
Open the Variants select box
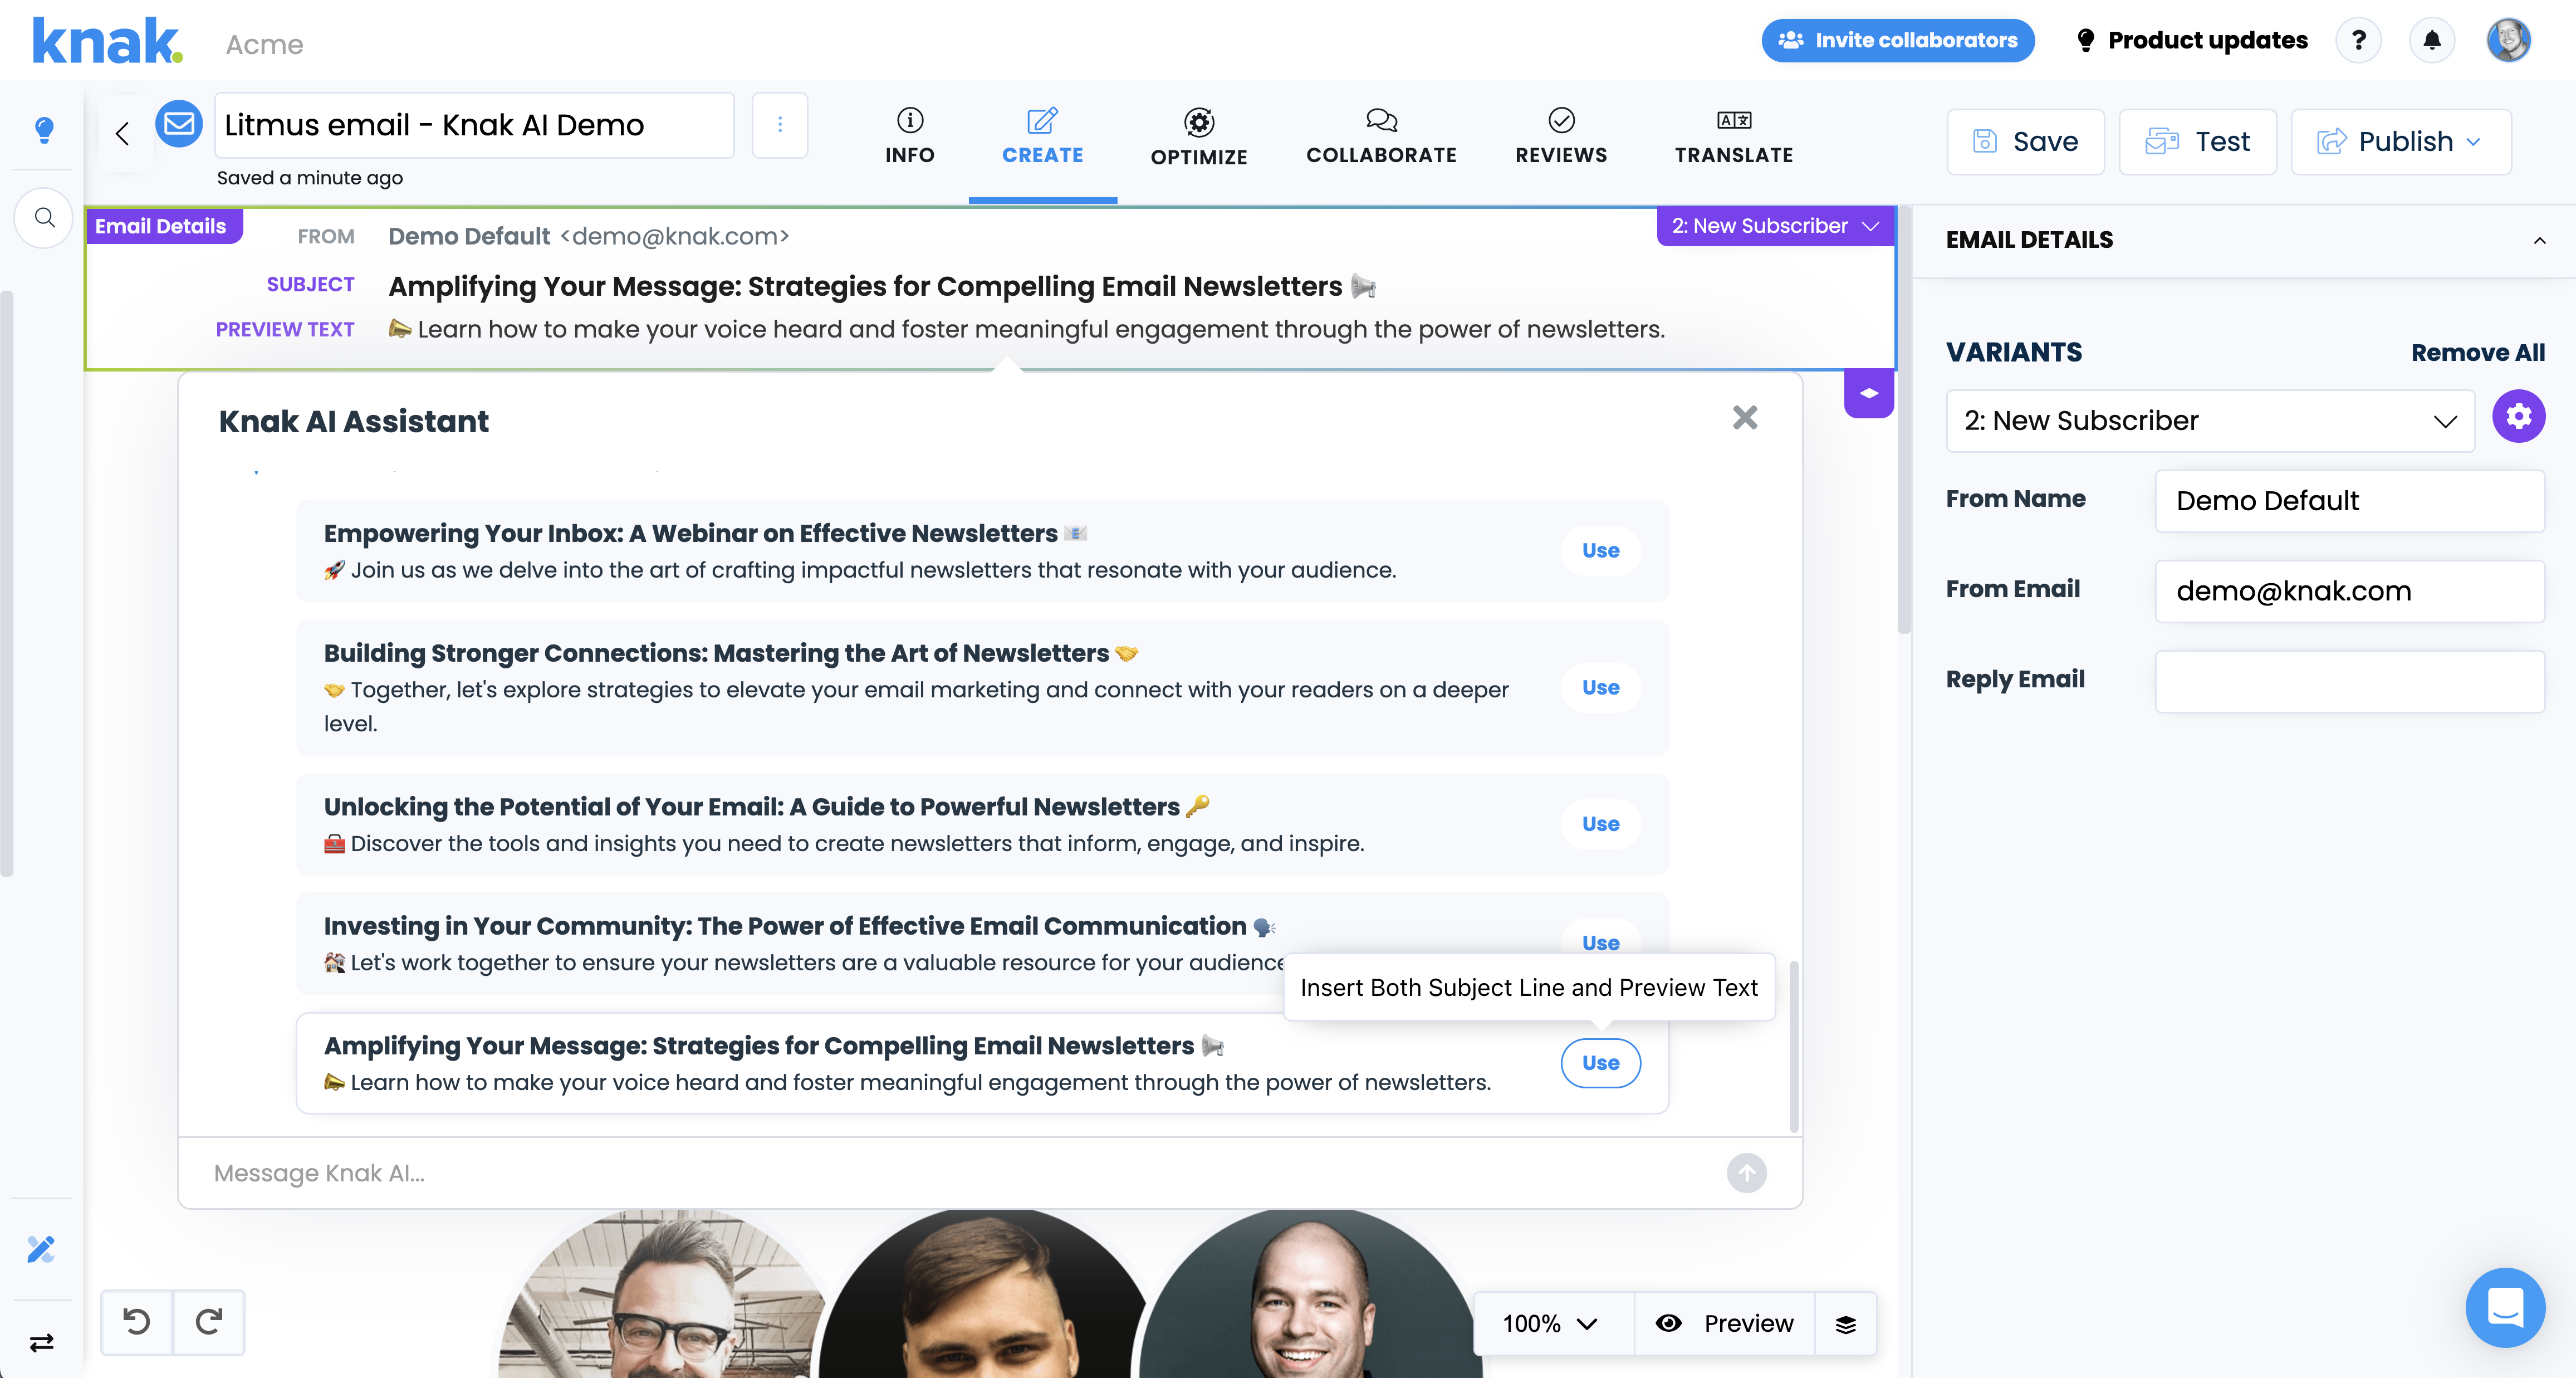coord(2210,421)
